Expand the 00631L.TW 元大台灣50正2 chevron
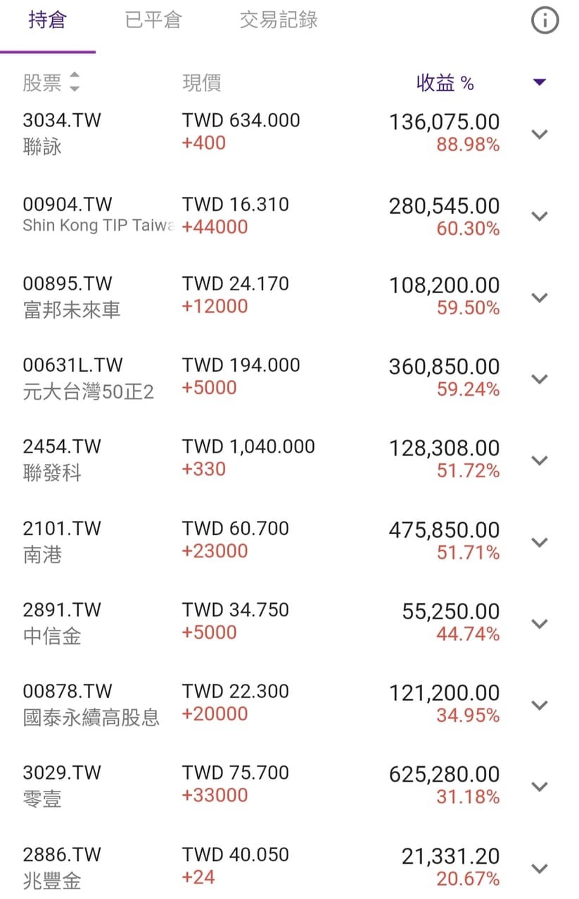 click(539, 379)
